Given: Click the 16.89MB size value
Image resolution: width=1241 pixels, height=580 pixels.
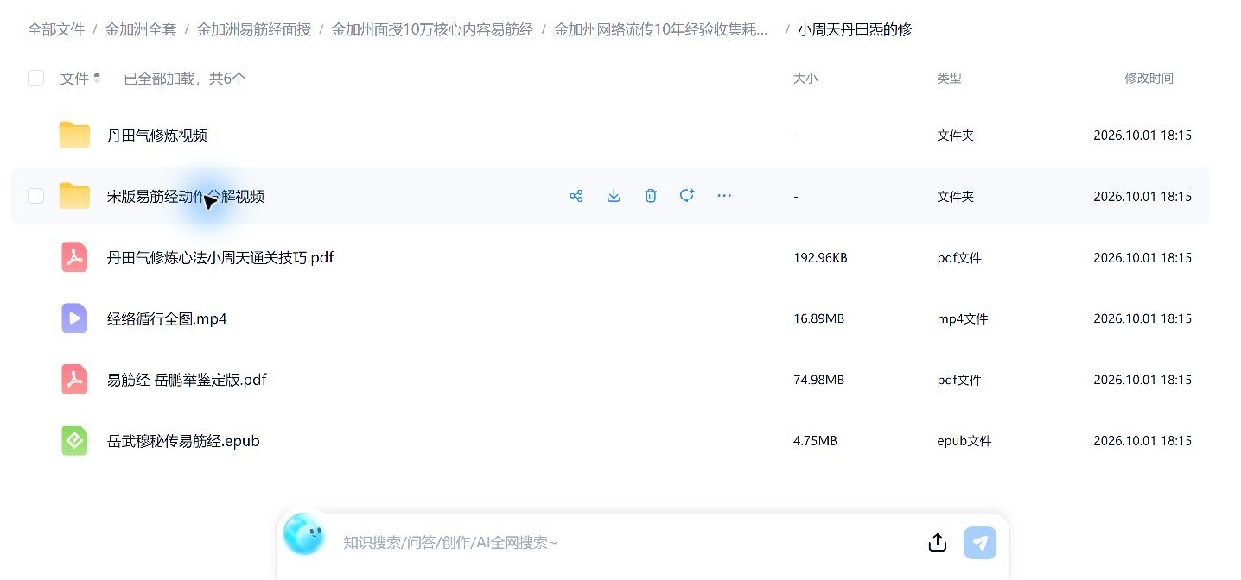Looking at the screenshot, I should click(x=818, y=318).
